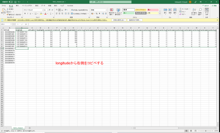Click the data loss warning link text
The height and width of the screenshot is (133, 220).
[62, 20]
